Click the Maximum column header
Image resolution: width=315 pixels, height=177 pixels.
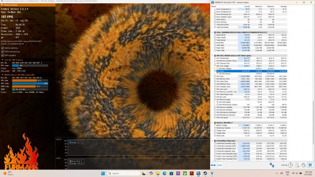(x=271, y=7)
